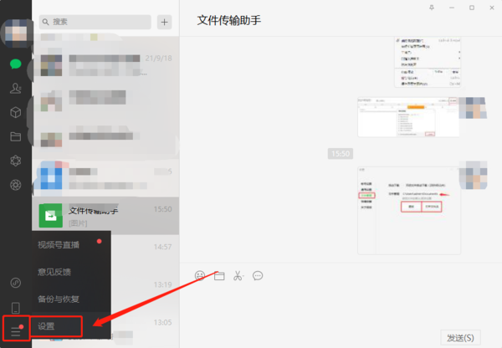Click the sender avatar beside the 15:50 image
This screenshot has height=348, width=502.
pos(473,175)
